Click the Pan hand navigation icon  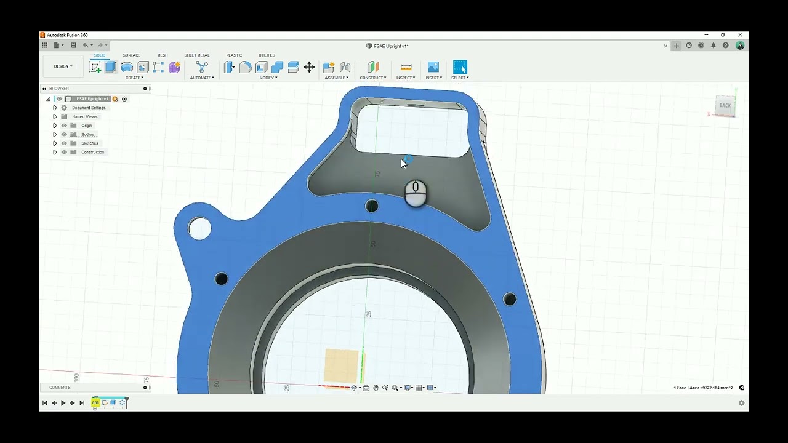coord(376,388)
